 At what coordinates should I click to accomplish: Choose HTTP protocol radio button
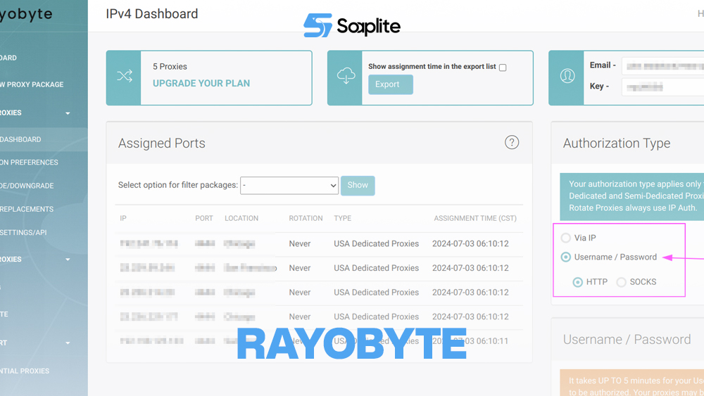coord(578,282)
